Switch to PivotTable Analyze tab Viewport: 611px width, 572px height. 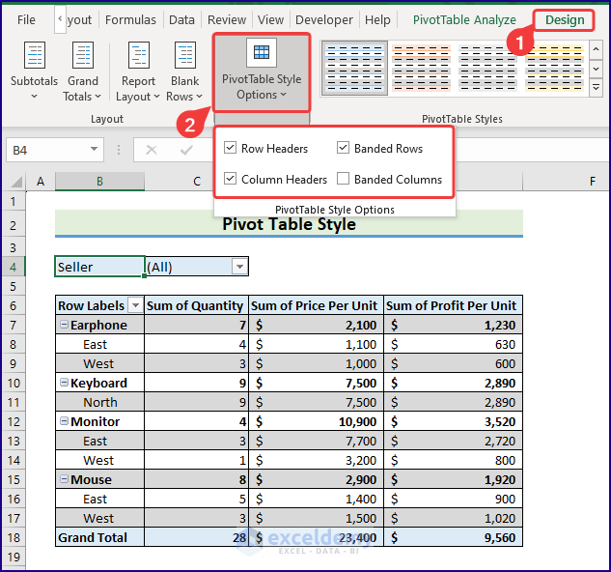pyautogui.click(x=464, y=20)
